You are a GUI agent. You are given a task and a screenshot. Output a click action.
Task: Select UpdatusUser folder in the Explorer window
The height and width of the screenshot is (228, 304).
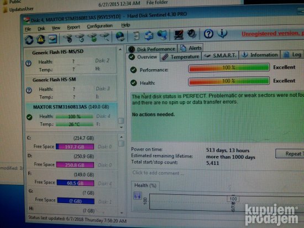19,9
